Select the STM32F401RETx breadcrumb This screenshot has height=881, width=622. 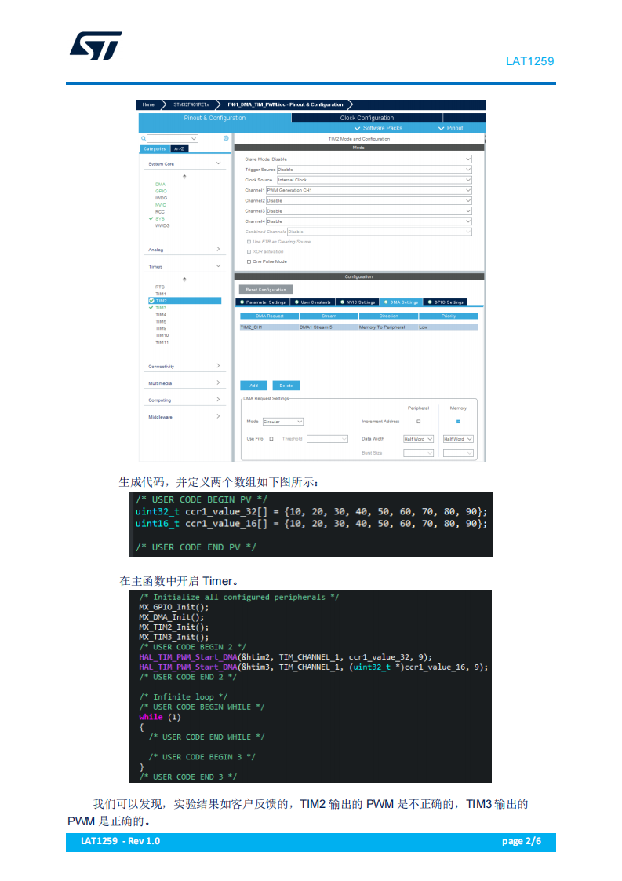coord(191,104)
